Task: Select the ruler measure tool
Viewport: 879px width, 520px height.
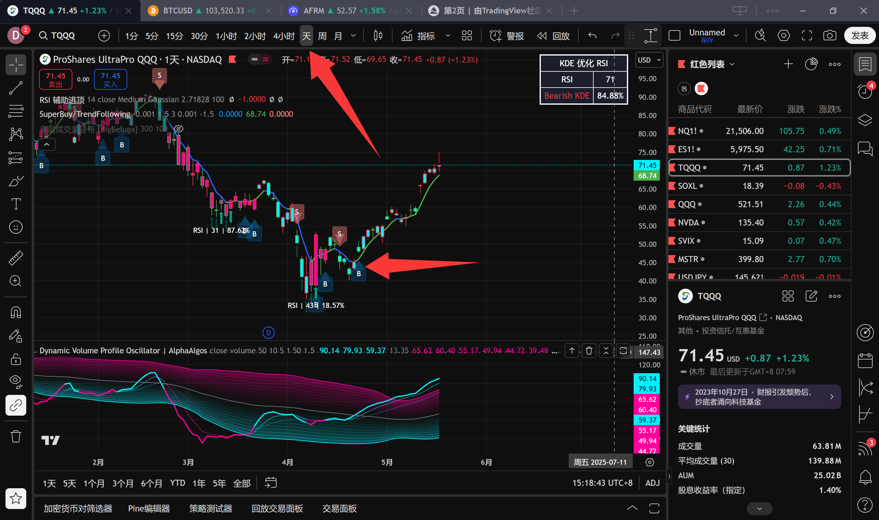Action: 16,258
